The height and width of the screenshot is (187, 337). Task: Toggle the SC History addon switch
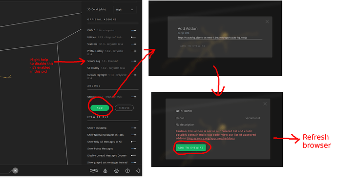pyautogui.click(x=133, y=68)
